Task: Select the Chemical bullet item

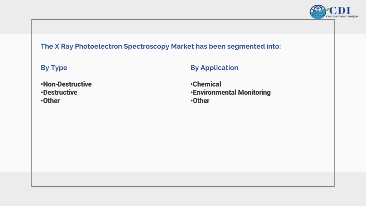Action: coord(206,84)
